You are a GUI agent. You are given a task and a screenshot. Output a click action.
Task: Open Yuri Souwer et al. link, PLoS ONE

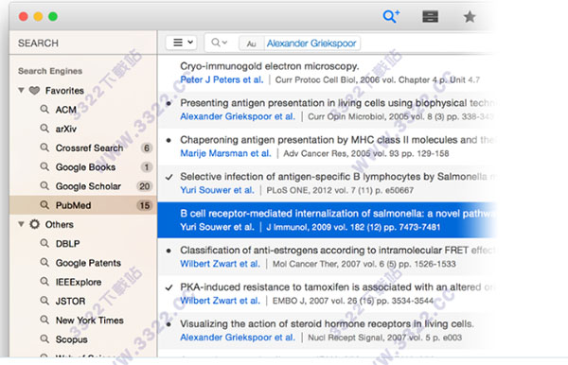[x=217, y=190]
